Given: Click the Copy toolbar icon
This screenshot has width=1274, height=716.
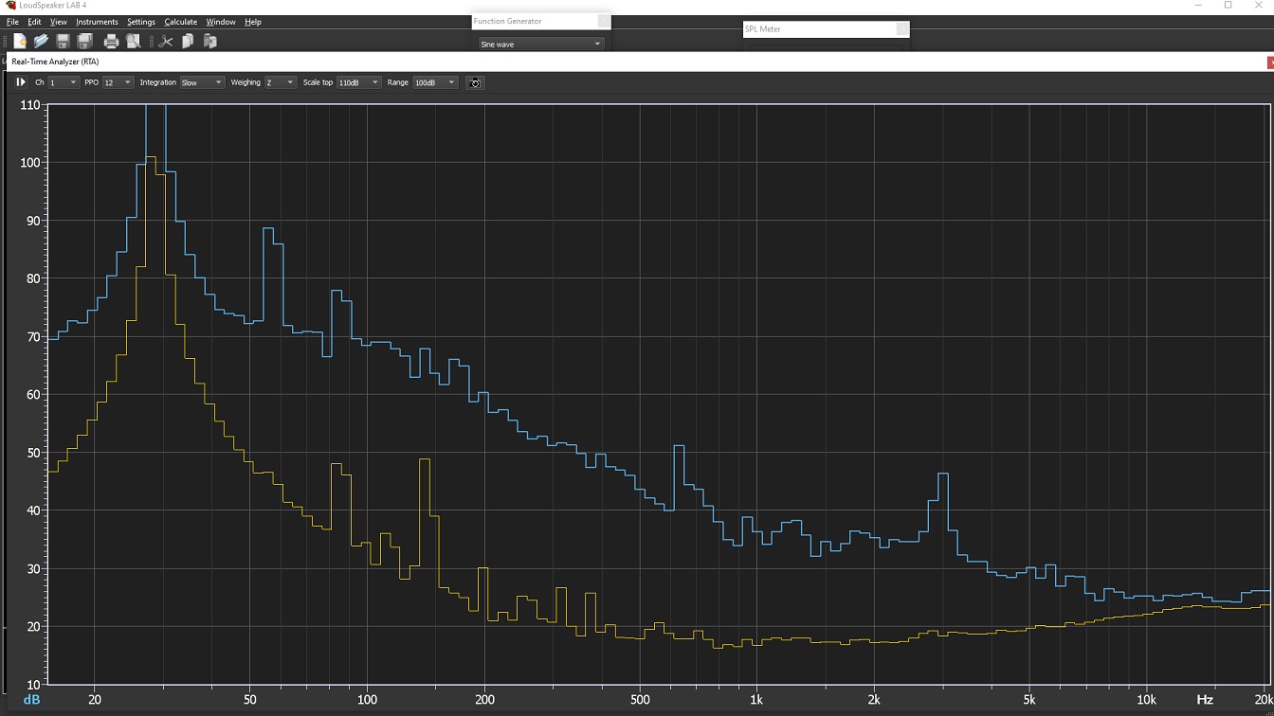Looking at the screenshot, I should [x=188, y=42].
